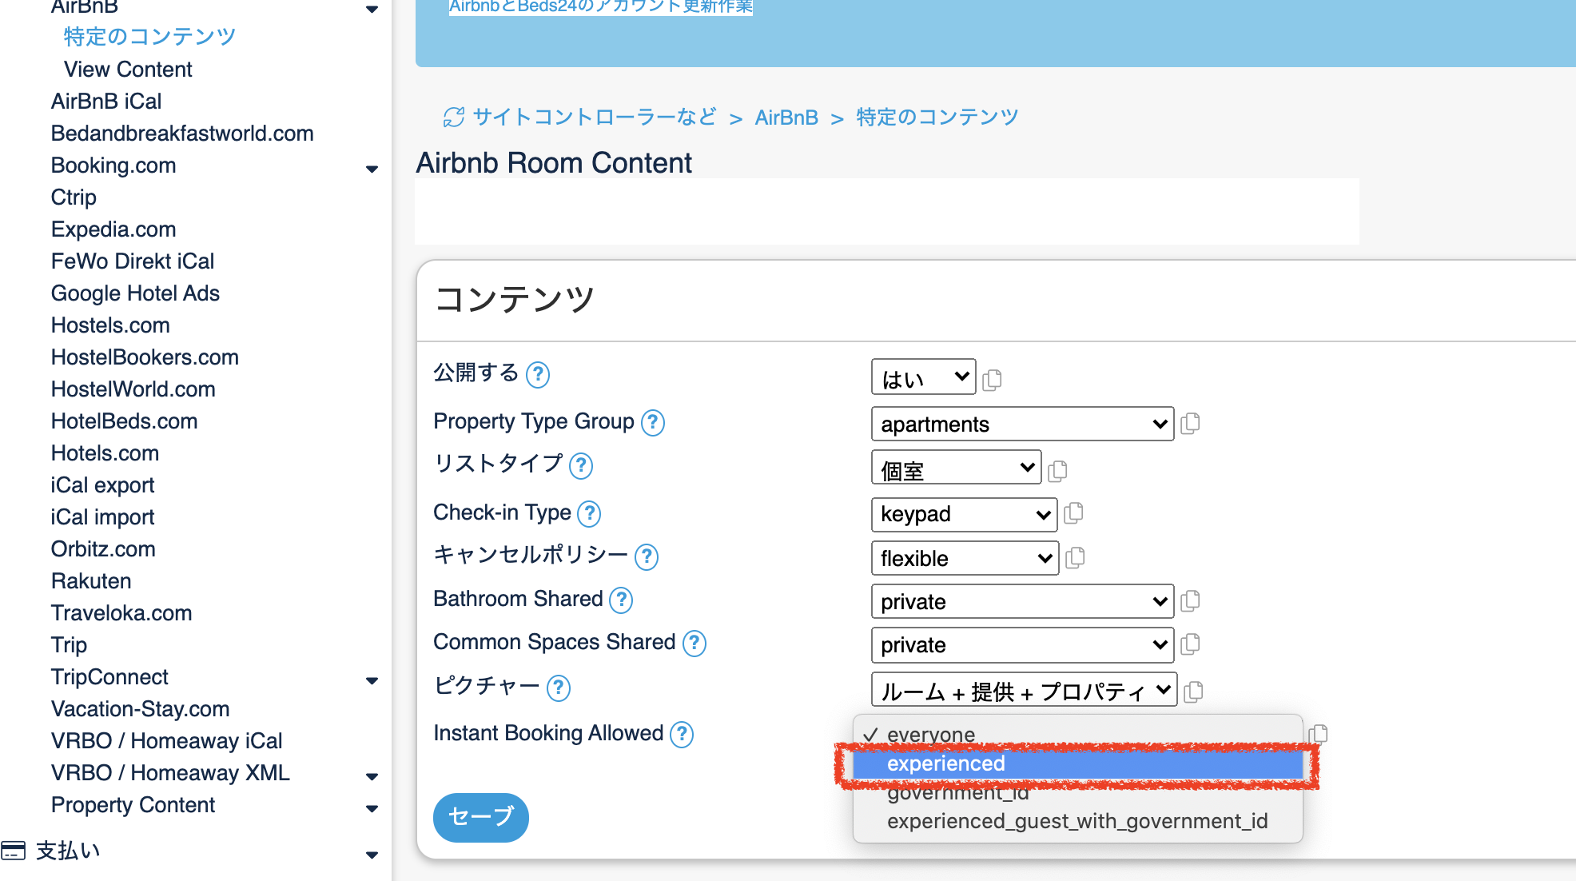Image resolution: width=1576 pixels, height=881 pixels.
Task: Open AirBnB breadcrumb link
Action: tap(786, 118)
